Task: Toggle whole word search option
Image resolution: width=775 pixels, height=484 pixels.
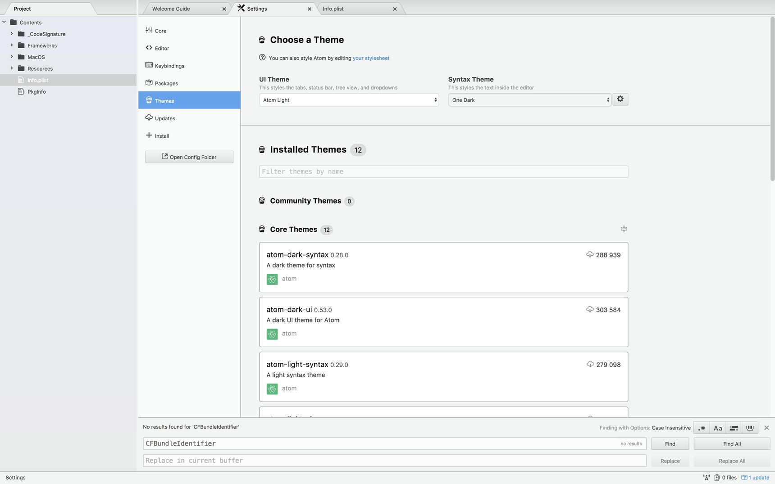Action: (750, 428)
